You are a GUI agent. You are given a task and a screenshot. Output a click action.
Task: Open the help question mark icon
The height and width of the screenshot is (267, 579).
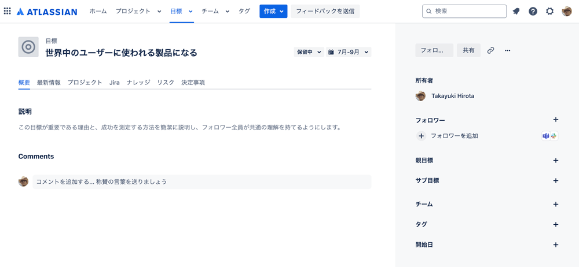pos(533,12)
